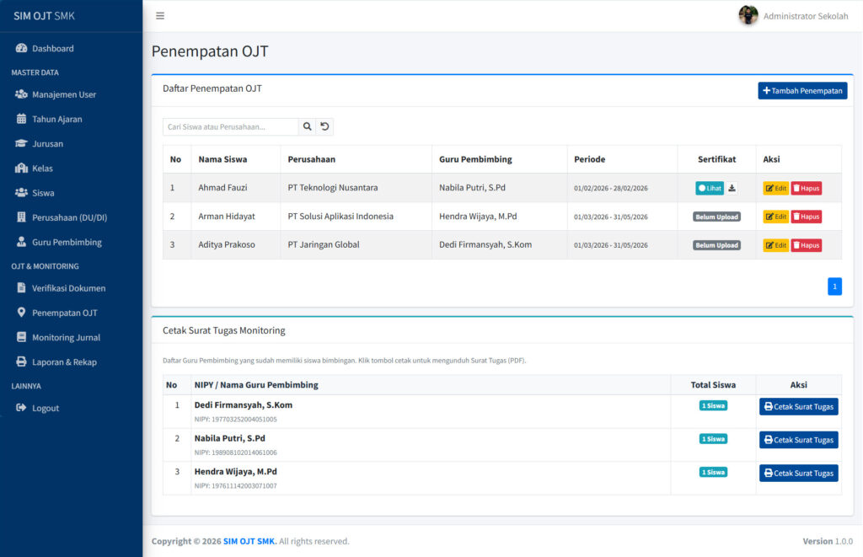Download Ahmad Fauzi's certificate icon

coord(732,188)
